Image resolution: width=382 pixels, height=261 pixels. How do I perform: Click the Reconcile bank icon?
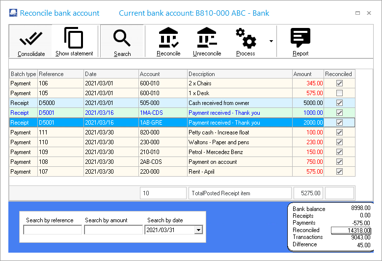click(x=168, y=38)
